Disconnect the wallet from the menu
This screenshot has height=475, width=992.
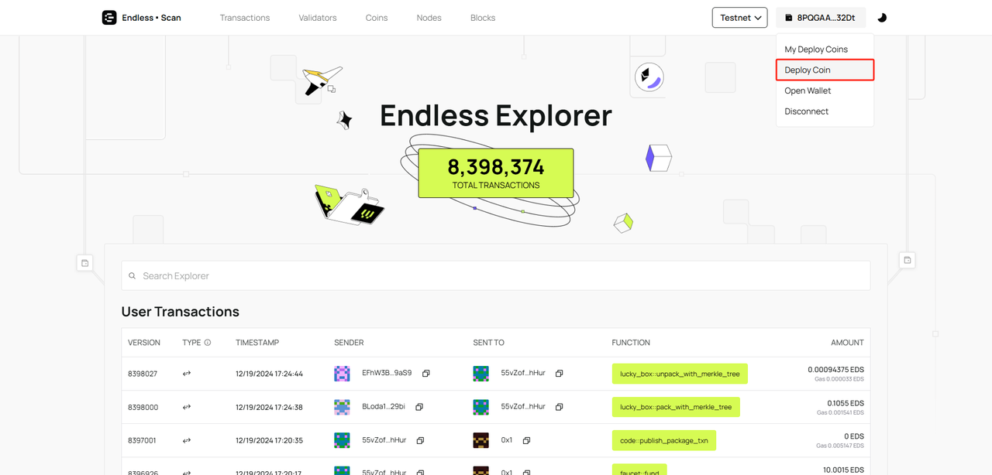[806, 111]
